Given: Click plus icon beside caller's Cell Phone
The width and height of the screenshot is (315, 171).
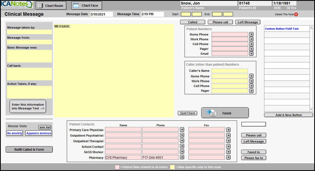Looking at the screenshot, I should (251, 86).
